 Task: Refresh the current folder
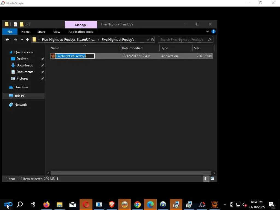click(x=153, y=40)
